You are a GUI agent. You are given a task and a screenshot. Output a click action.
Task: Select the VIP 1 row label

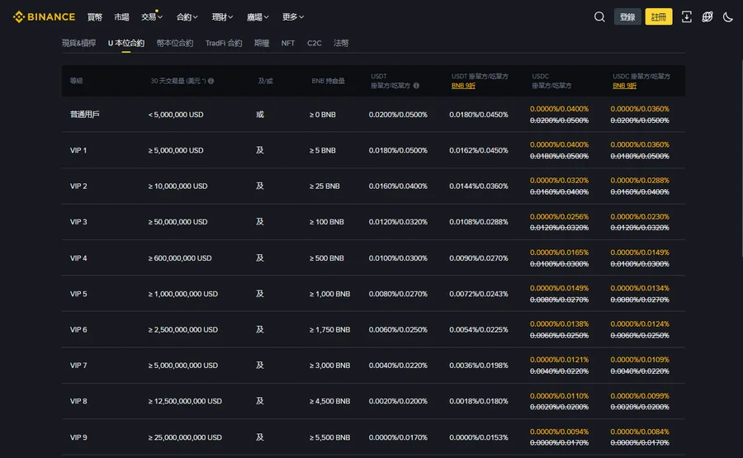[78, 150]
